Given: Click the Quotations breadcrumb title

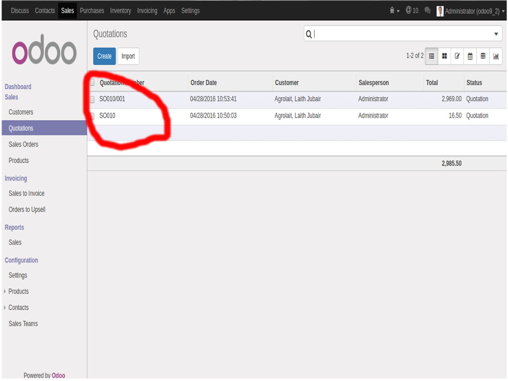Looking at the screenshot, I should click(110, 34).
